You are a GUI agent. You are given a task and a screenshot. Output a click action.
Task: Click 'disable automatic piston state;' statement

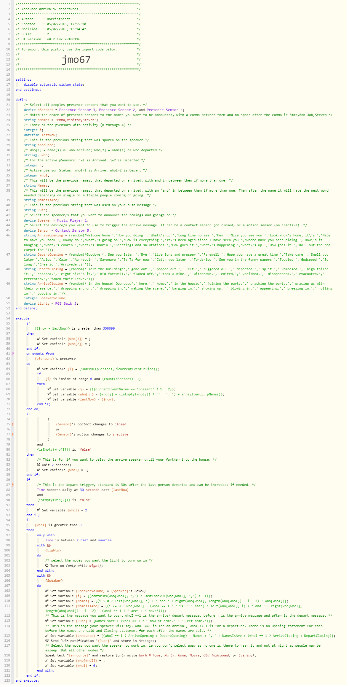[54, 85]
